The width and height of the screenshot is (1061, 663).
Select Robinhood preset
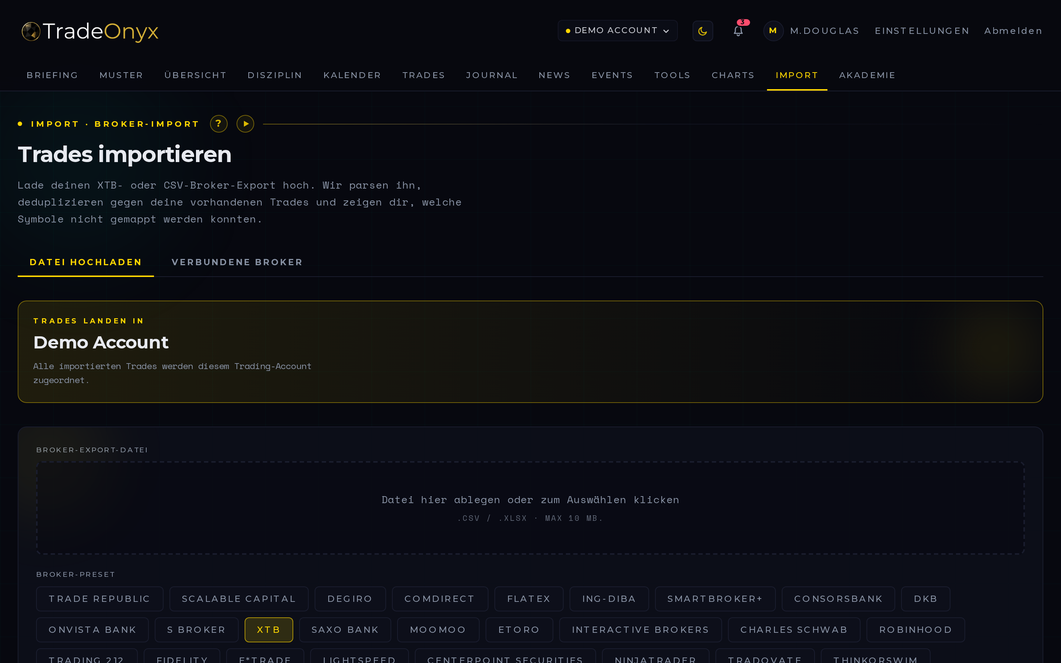click(x=915, y=630)
